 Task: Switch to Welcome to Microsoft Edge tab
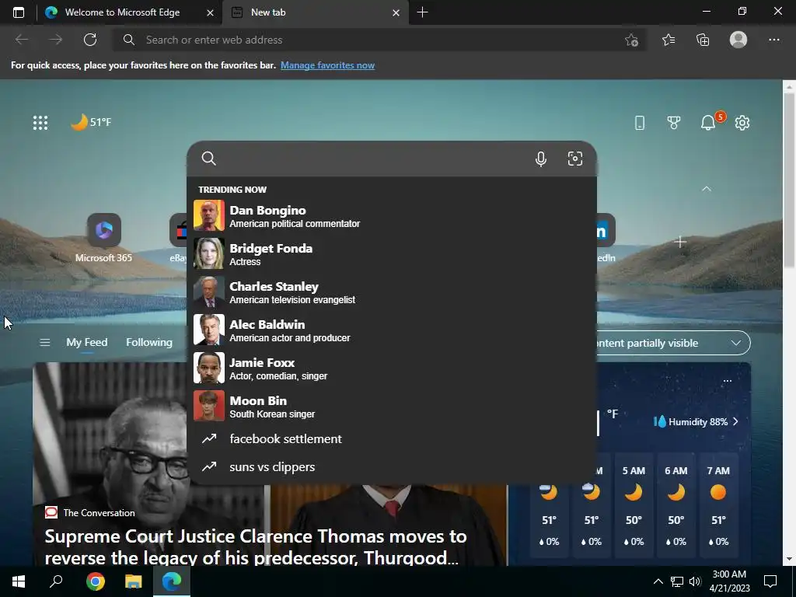click(122, 12)
